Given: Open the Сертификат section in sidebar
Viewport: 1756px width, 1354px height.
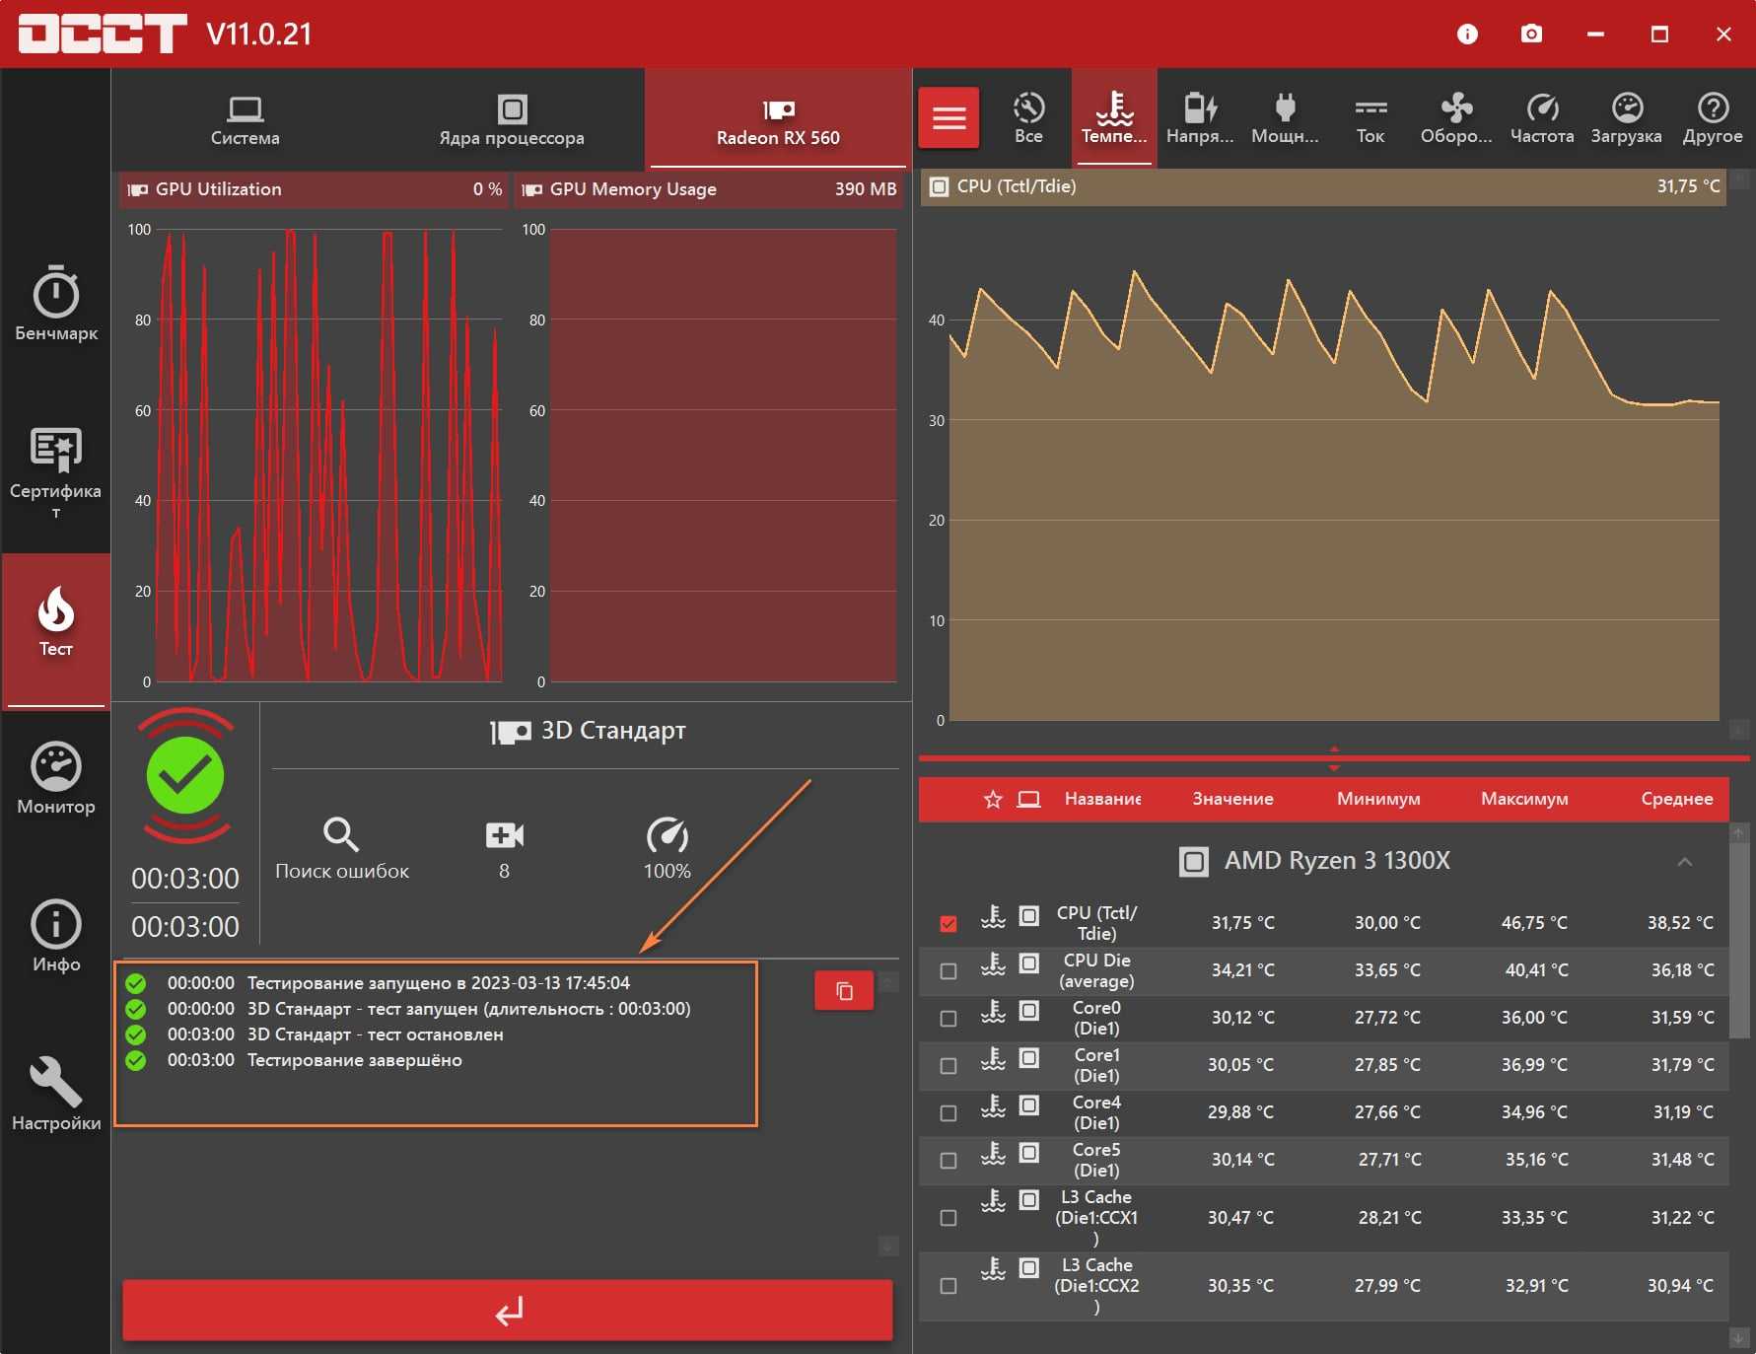Looking at the screenshot, I should [56, 471].
